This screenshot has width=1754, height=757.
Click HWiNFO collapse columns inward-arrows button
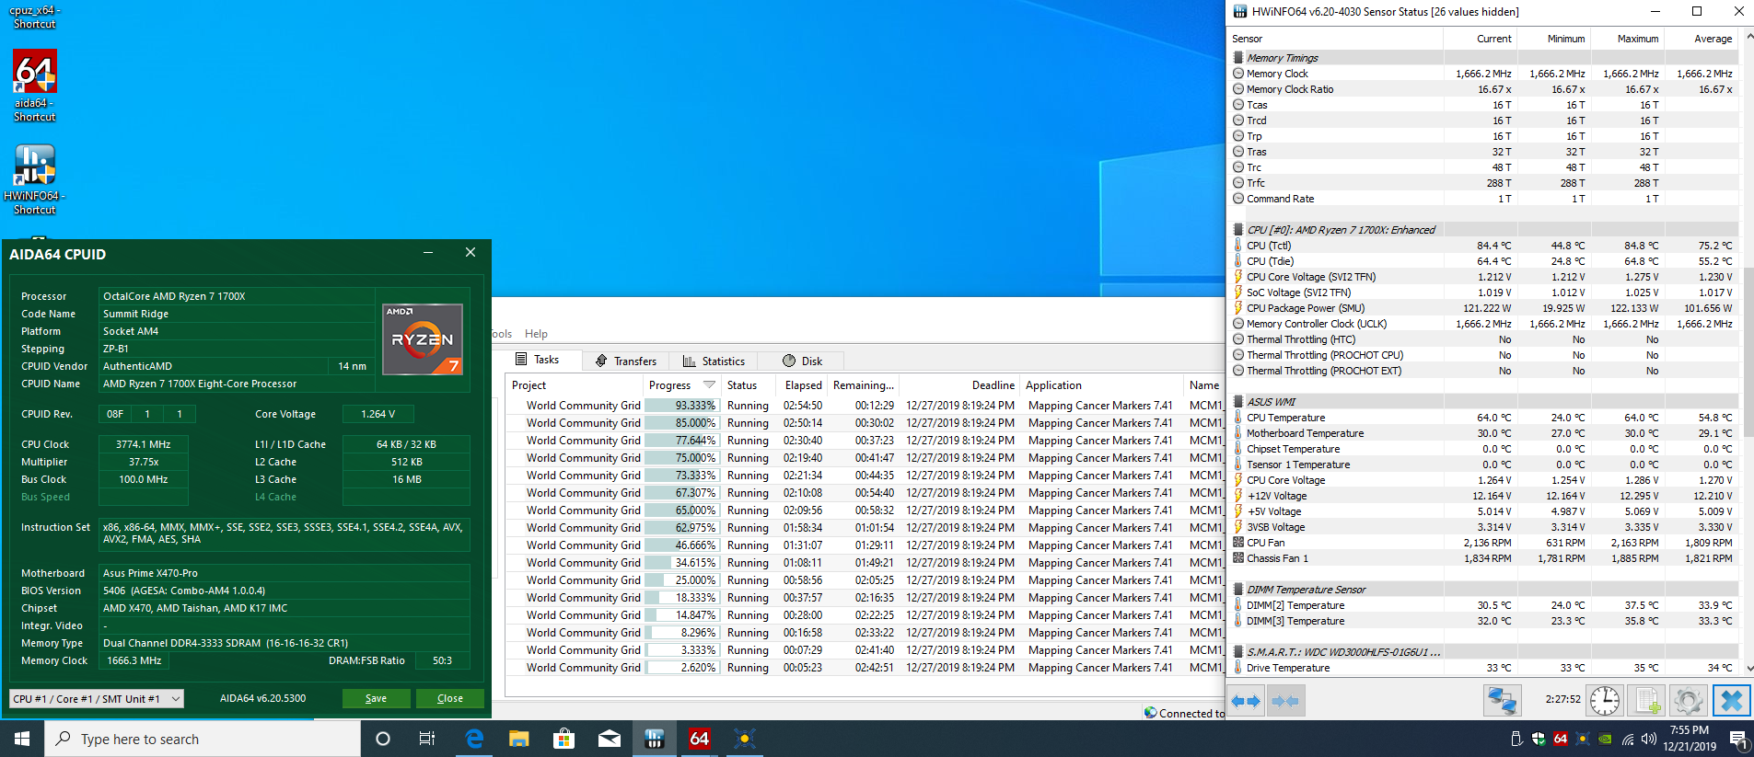(1284, 701)
